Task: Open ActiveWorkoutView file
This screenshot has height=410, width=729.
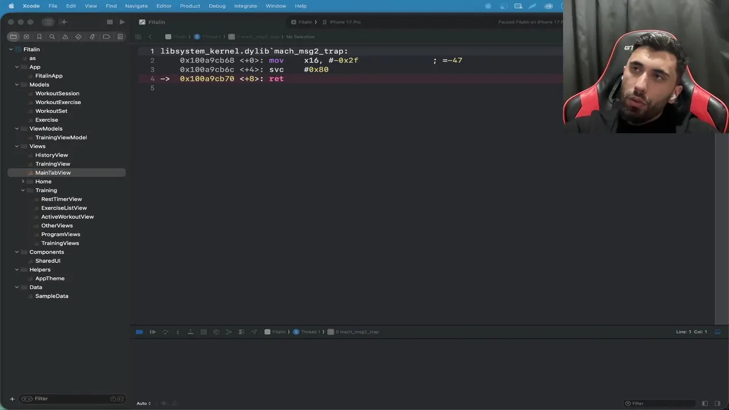Action: [67, 217]
